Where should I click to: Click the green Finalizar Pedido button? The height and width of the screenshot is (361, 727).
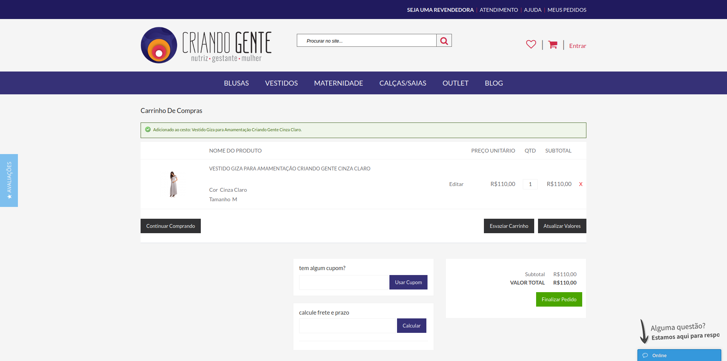click(559, 299)
